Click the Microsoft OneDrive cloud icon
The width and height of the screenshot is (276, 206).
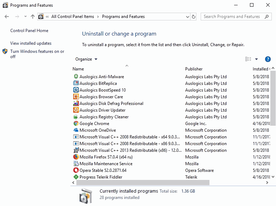point(76,130)
